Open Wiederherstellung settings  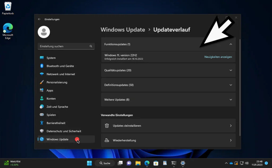pyautogui.click(x=168, y=140)
